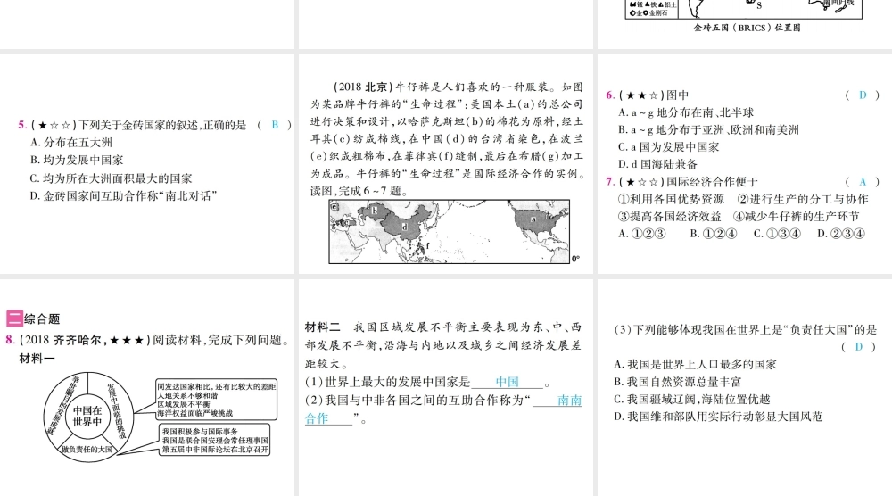The width and height of the screenshot is (892, 496).
Task: Select option 'A. a~g 地分布在南、北半球'
Action: tap(686, 112)
